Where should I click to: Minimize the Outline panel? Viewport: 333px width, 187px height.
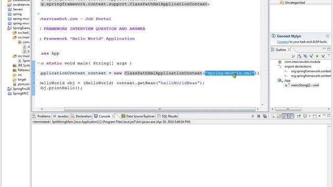point(324,48)
